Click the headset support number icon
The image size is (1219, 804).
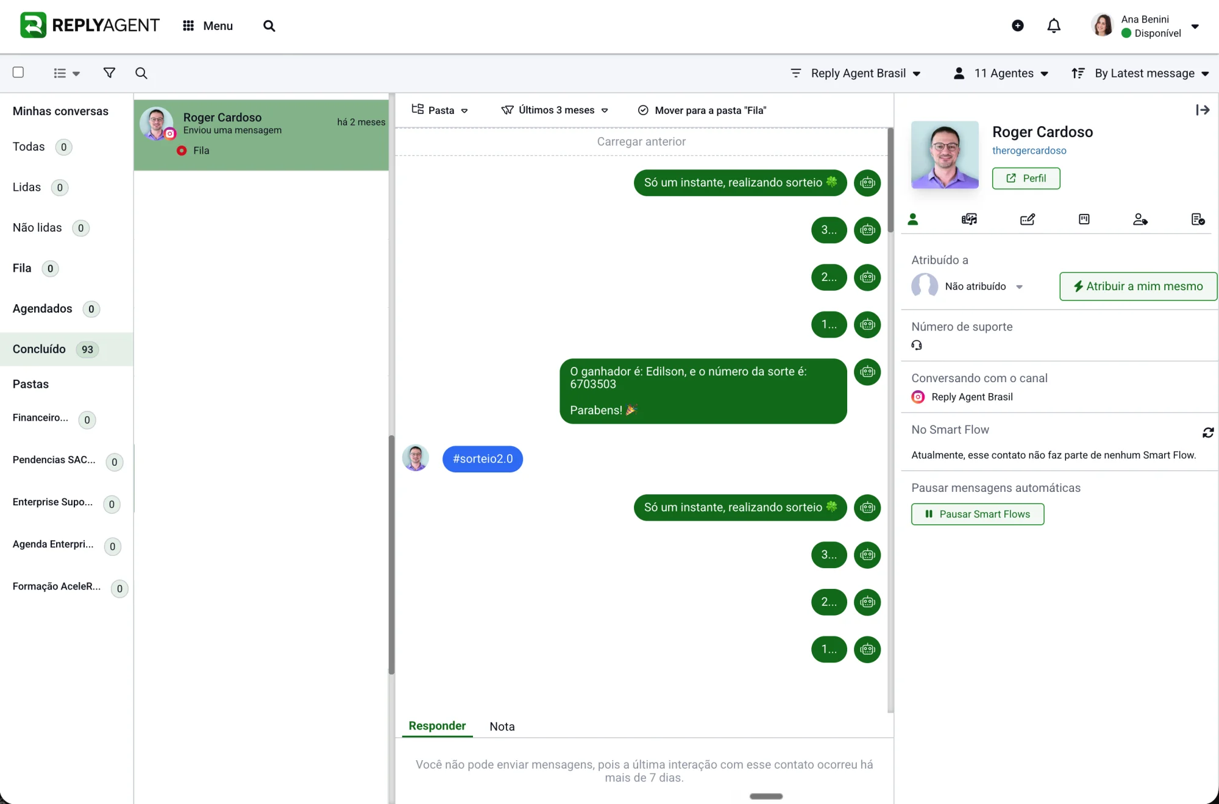tap(917, 345)
